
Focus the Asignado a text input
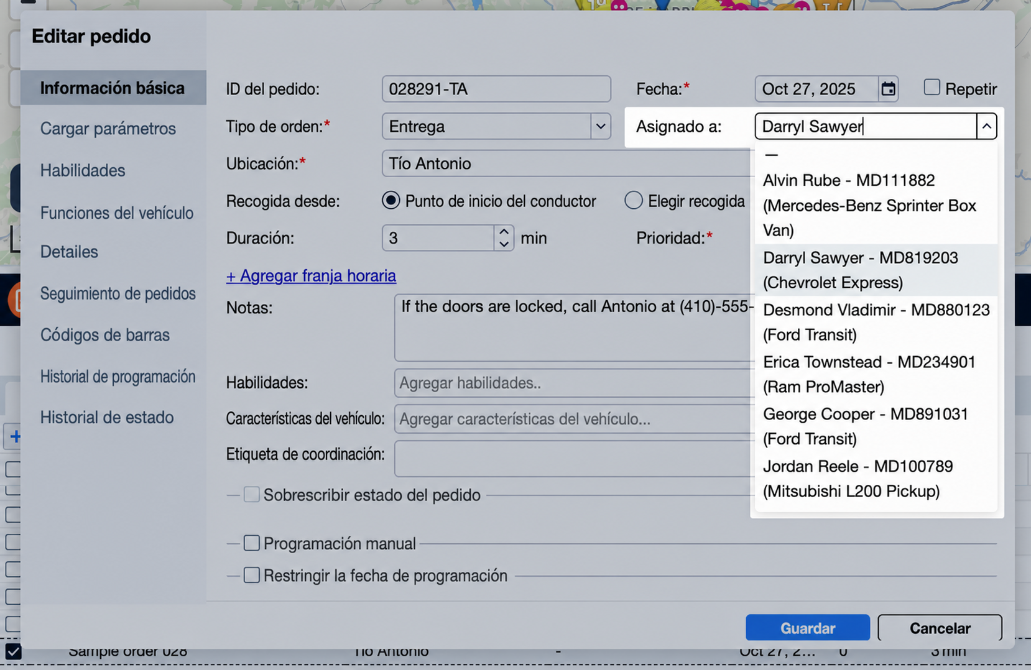pyautogui.click(x=866, y=126)
